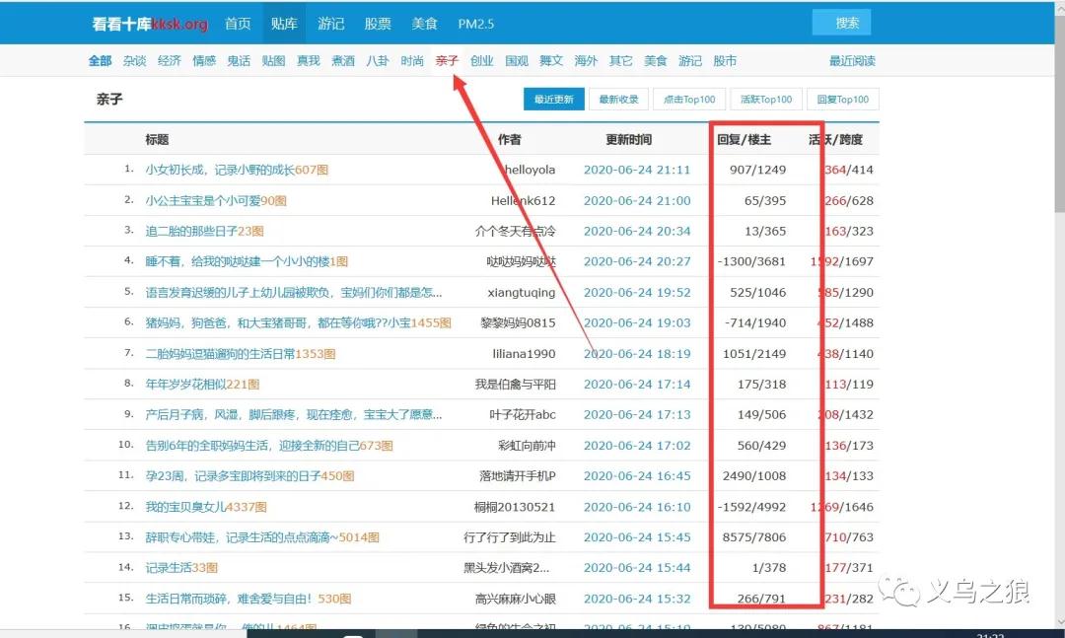This screenshot has height=638, width=1065.
Task: Switch to the 游记 top menu
Action: (331, 24)
